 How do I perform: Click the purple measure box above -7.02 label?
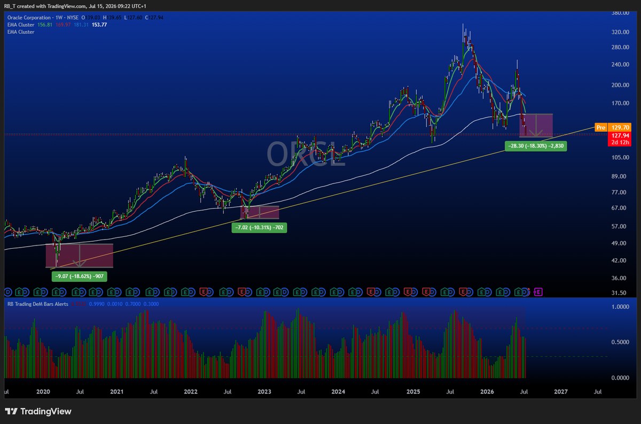click(x=260, y=212)
